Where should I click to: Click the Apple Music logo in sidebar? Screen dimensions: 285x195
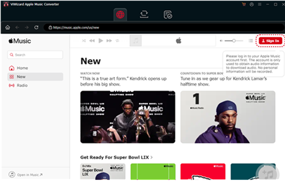[x=20, y=41]
